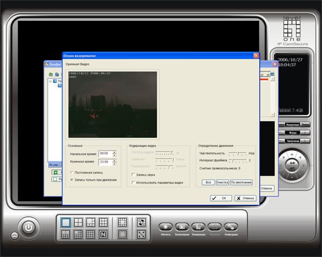Increase Начальное время with the up arrow
This screenshot has height=257, width=322.
pyautogui.click(x=114, y=152)
